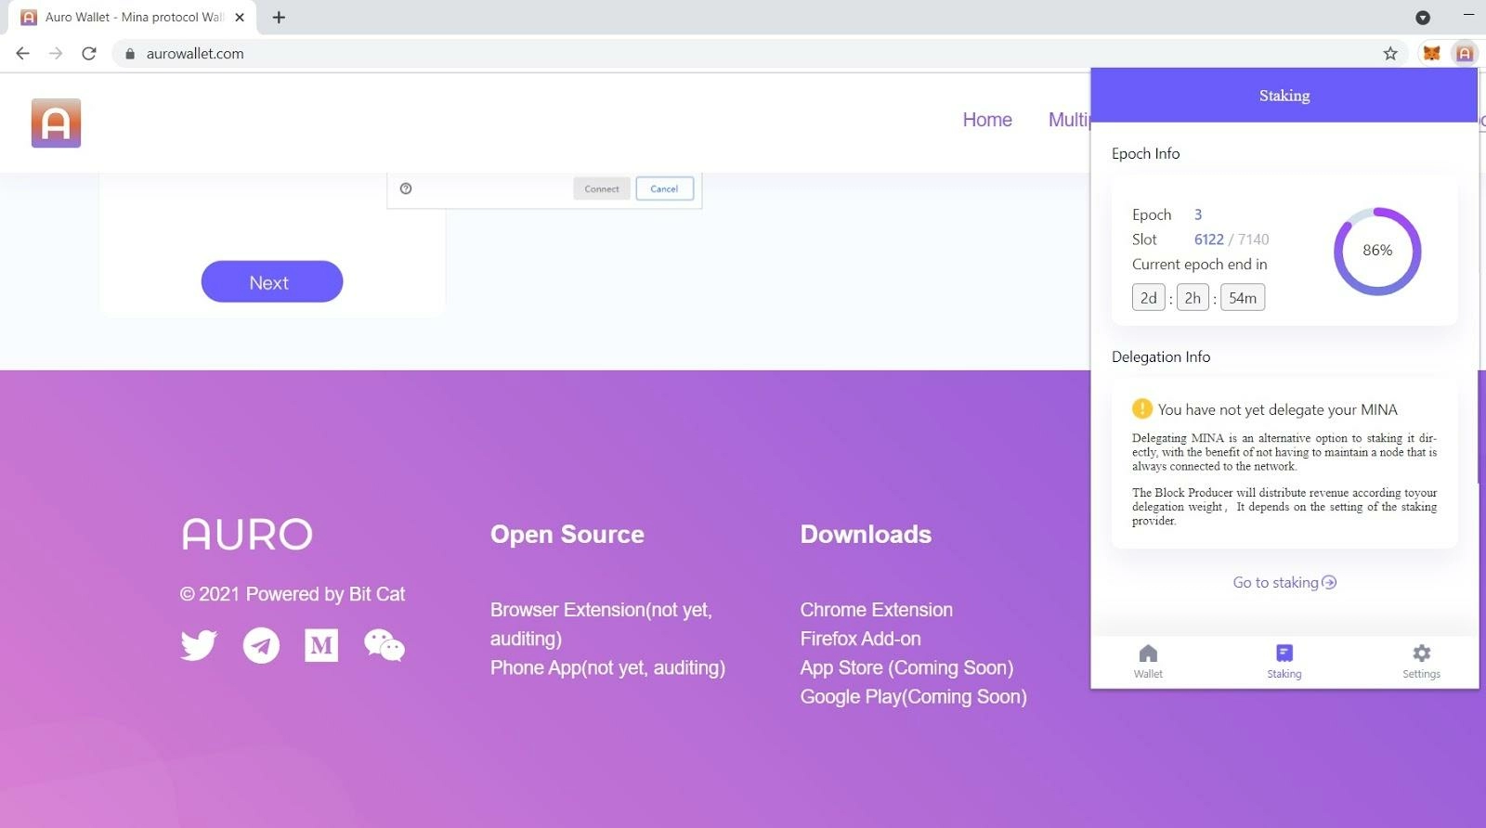Click the Auro logo on the website header
The height and width of the screenshot is (828, 1486).
tap(56, 123)
